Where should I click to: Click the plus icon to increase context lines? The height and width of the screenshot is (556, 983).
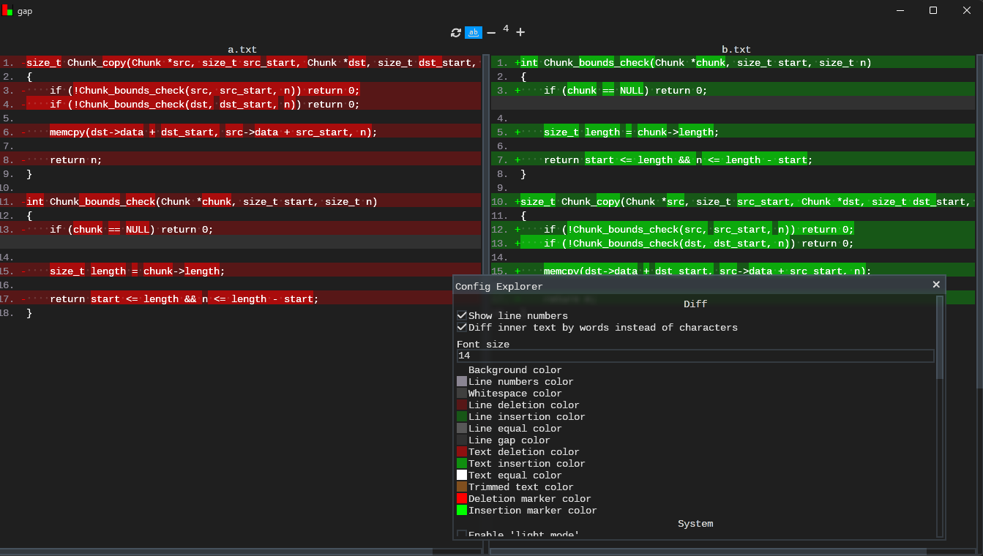coord(520,32)
